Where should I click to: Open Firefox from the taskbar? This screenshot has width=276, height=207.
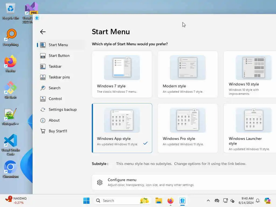pos(170,201)
